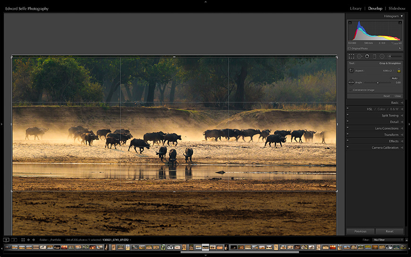Image resolution: width=411 pixels, height=257 pixels.
Task: Click the Angle value field 0.00
Action: pos(398,83)
